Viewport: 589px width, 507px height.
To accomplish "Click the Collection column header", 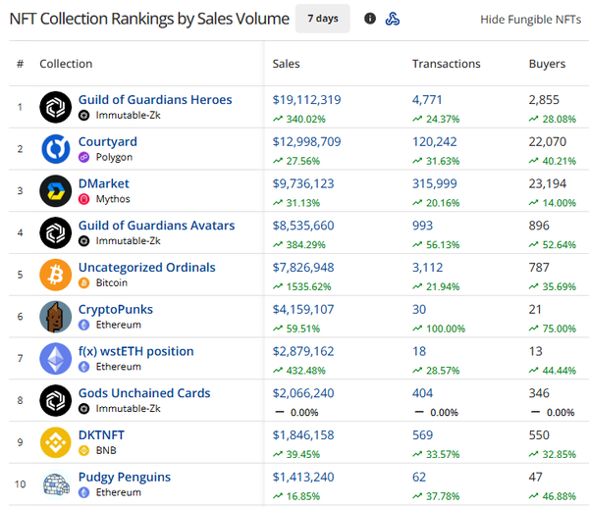I will tap(66, 64).
